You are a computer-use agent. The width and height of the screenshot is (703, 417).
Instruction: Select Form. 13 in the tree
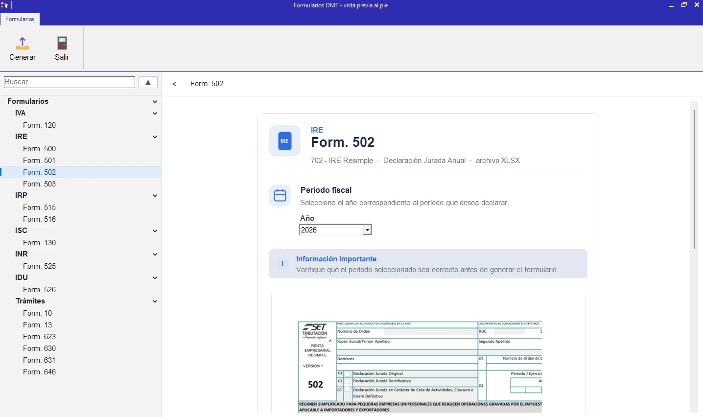tap(38, 325)
